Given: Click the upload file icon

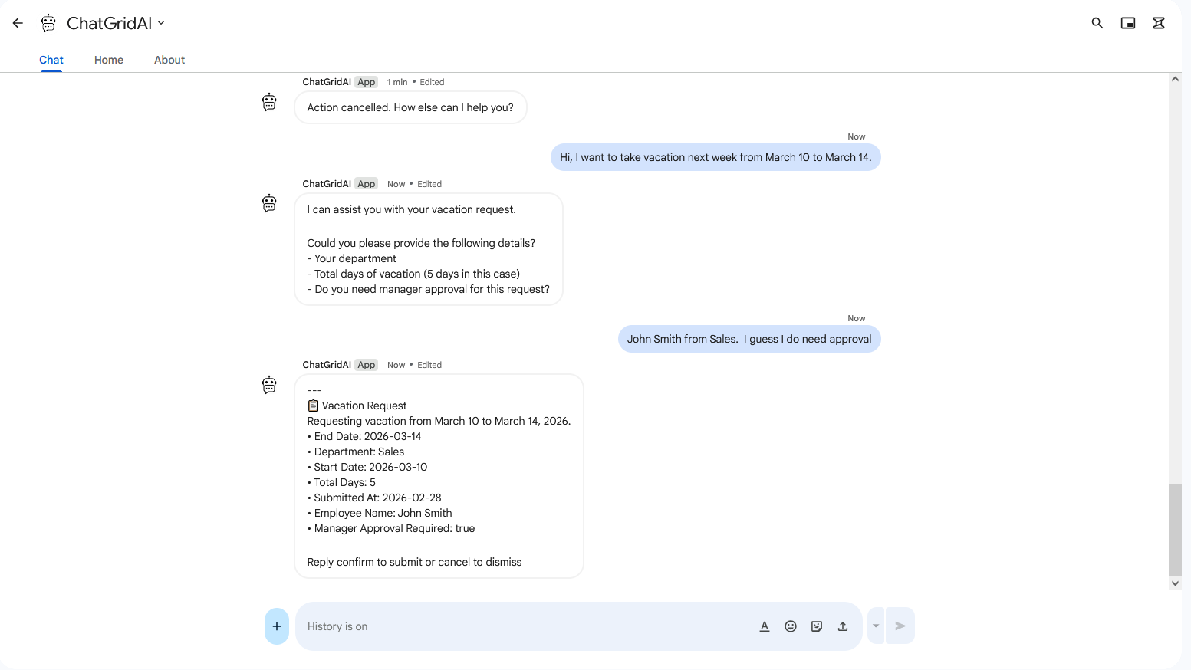Looking at the screenshot, I should pos(842,626).
